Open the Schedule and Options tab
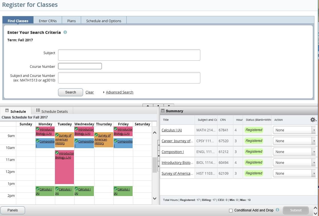The height and width of the screenshot is (216, 319). point(104,21)
